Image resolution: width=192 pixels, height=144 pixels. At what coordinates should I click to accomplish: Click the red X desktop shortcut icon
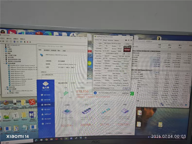click(32, 102)
